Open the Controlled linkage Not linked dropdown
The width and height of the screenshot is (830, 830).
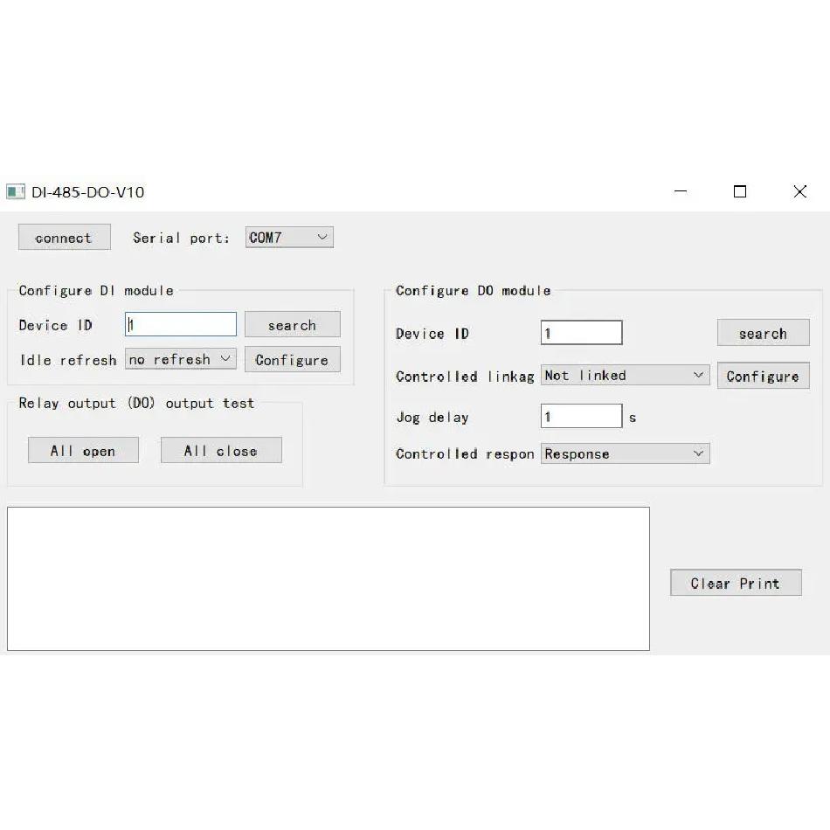(x=625, y=376)
